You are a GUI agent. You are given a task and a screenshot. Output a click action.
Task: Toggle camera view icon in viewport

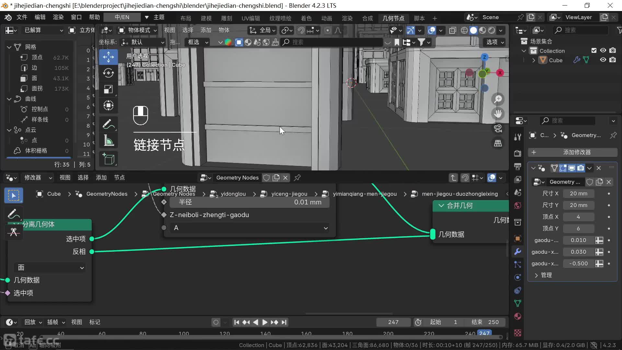click(x=498, y=129)
